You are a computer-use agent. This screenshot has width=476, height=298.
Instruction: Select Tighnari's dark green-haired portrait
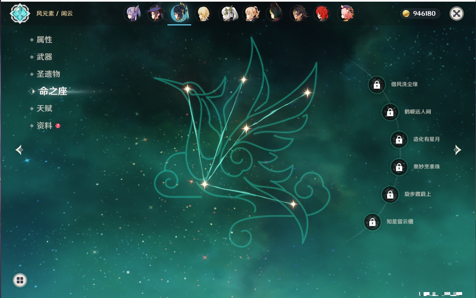point(274,14)
